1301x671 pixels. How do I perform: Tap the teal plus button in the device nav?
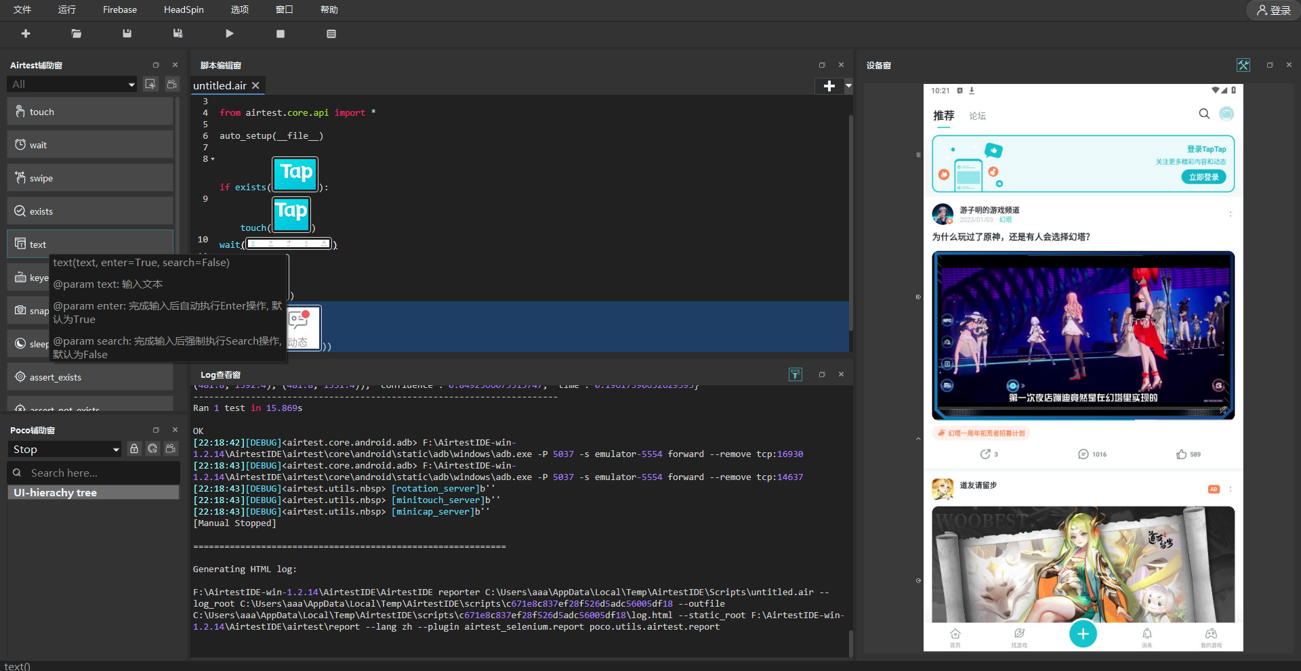(1083, 634)
